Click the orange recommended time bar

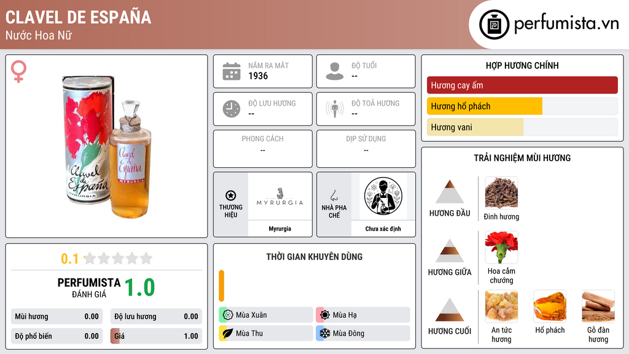click(221, 286)
